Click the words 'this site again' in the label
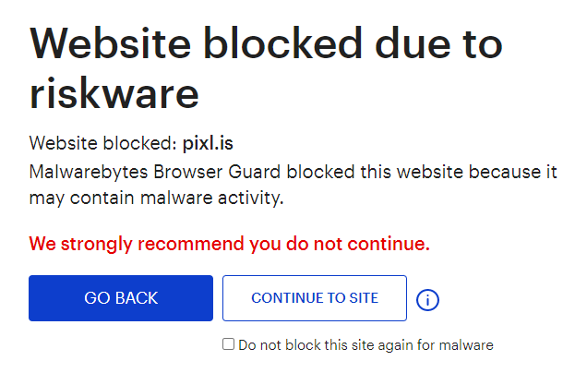Image resolution: width=587 pixels, height=373 pixels. tap(352, 345)
